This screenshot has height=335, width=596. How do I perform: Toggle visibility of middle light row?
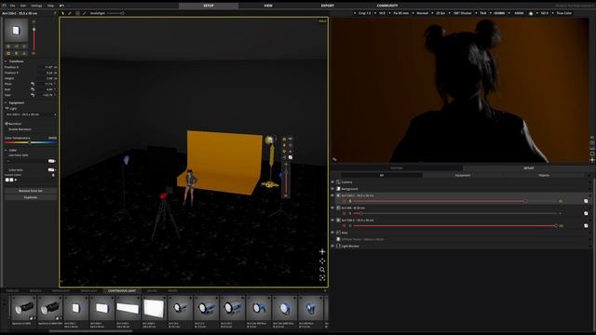[x=332, y=208]
